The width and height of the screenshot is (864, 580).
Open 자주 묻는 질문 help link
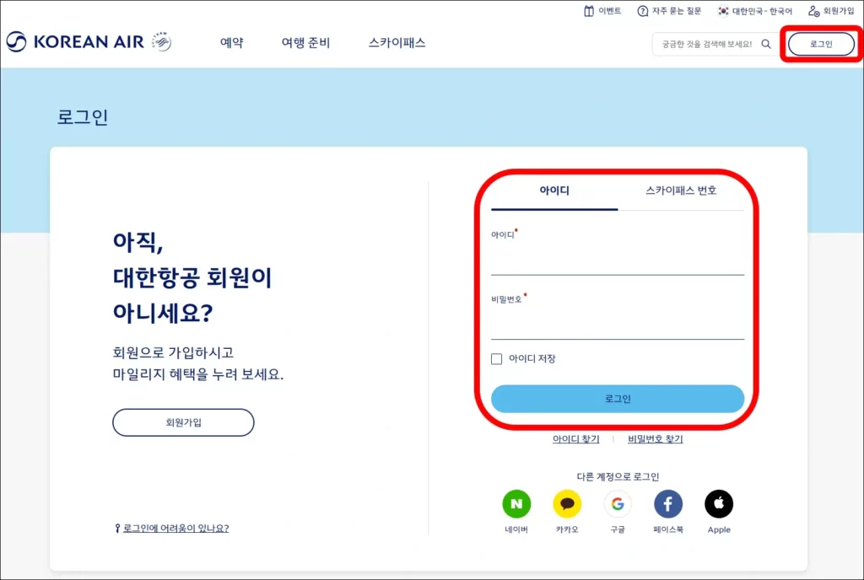669,11
